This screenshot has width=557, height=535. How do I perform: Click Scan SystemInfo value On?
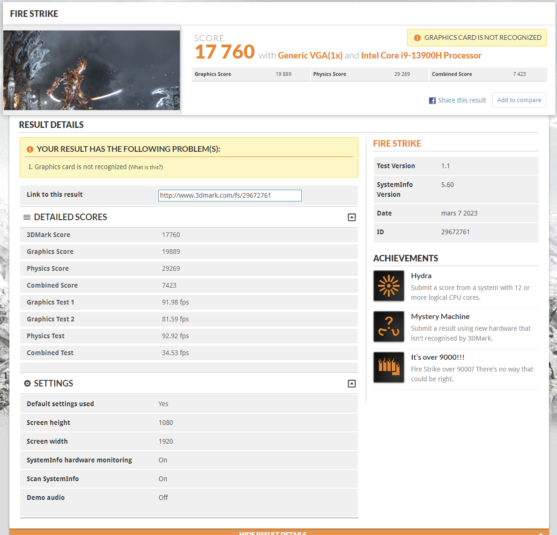click(163, 479)
